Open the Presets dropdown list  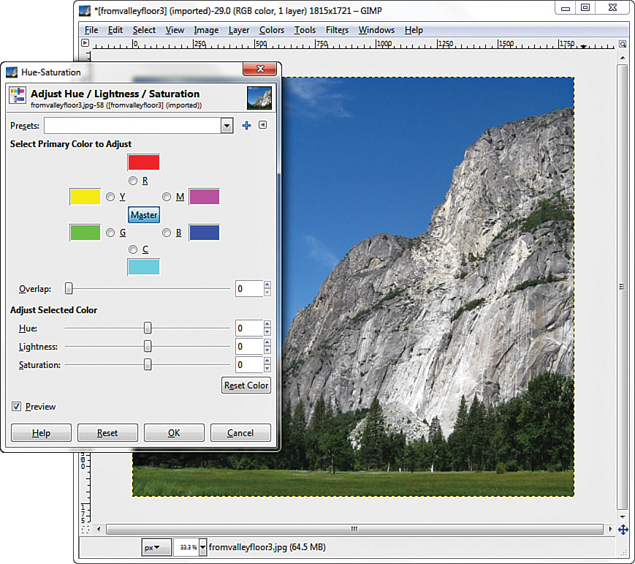[x=227, y=125]
